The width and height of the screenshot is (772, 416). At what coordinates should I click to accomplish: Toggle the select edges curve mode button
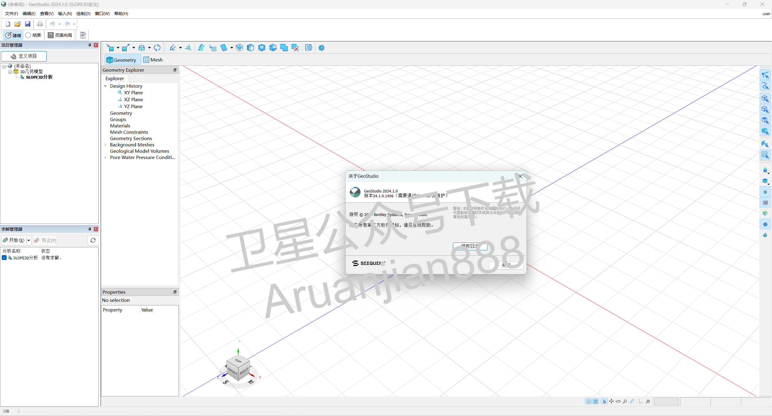pos(765,86)
